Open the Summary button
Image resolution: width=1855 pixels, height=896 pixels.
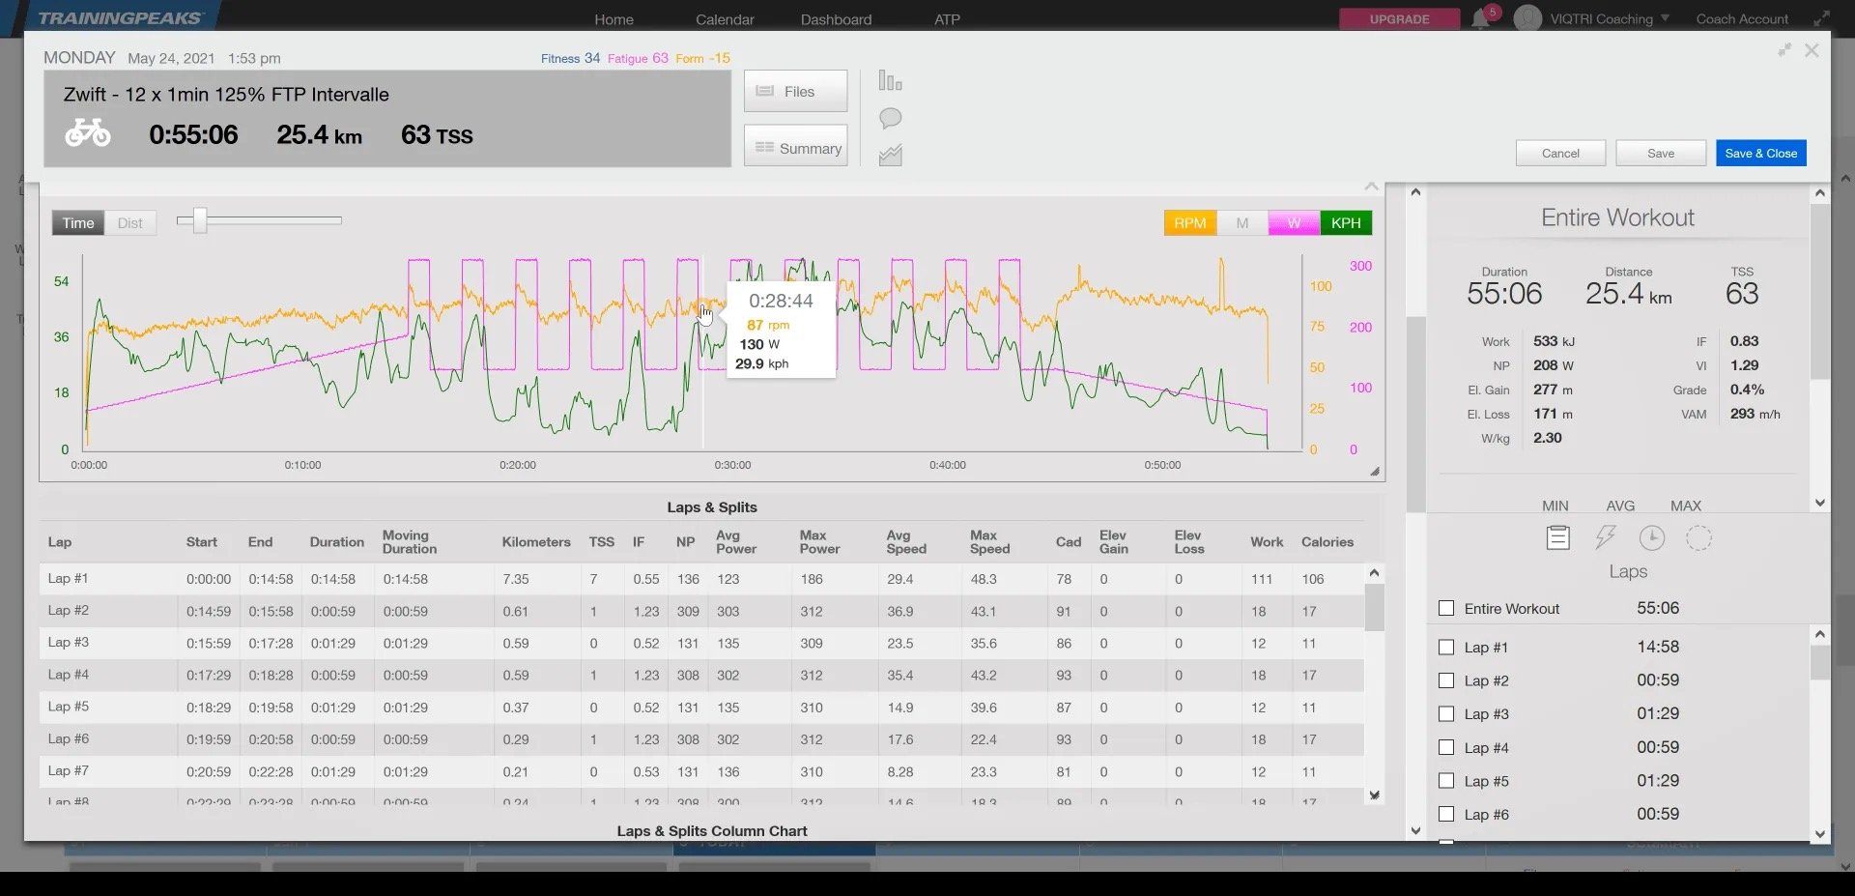(795, 146)
